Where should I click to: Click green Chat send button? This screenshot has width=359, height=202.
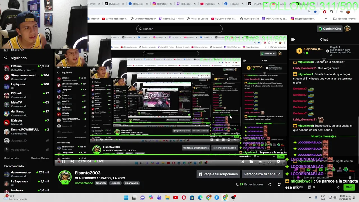[x=349, y=187]
